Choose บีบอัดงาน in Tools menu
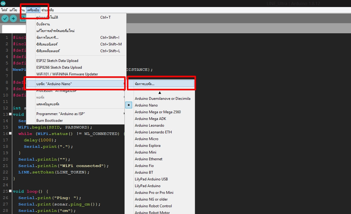This screenshot has height=214, width=351. tap(76, 24)
